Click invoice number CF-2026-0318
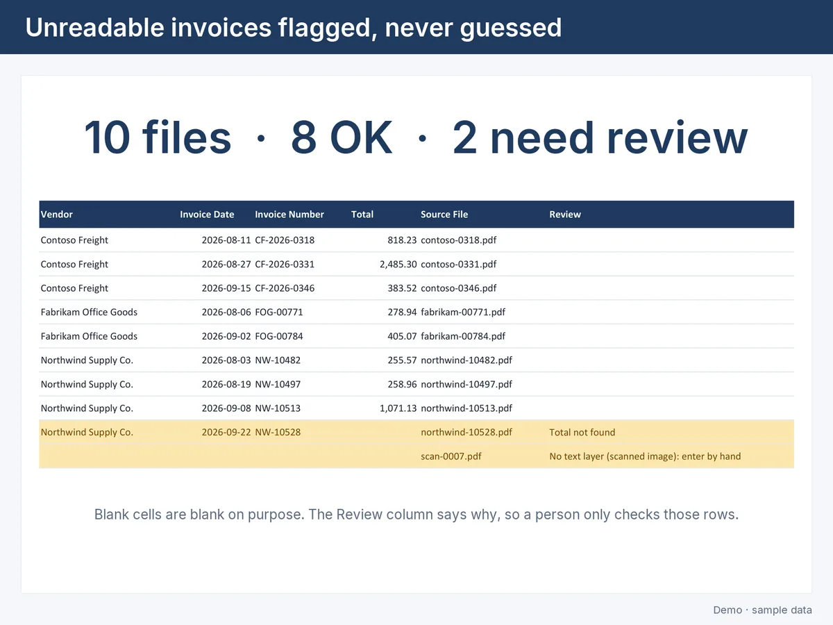 point(285,240)
